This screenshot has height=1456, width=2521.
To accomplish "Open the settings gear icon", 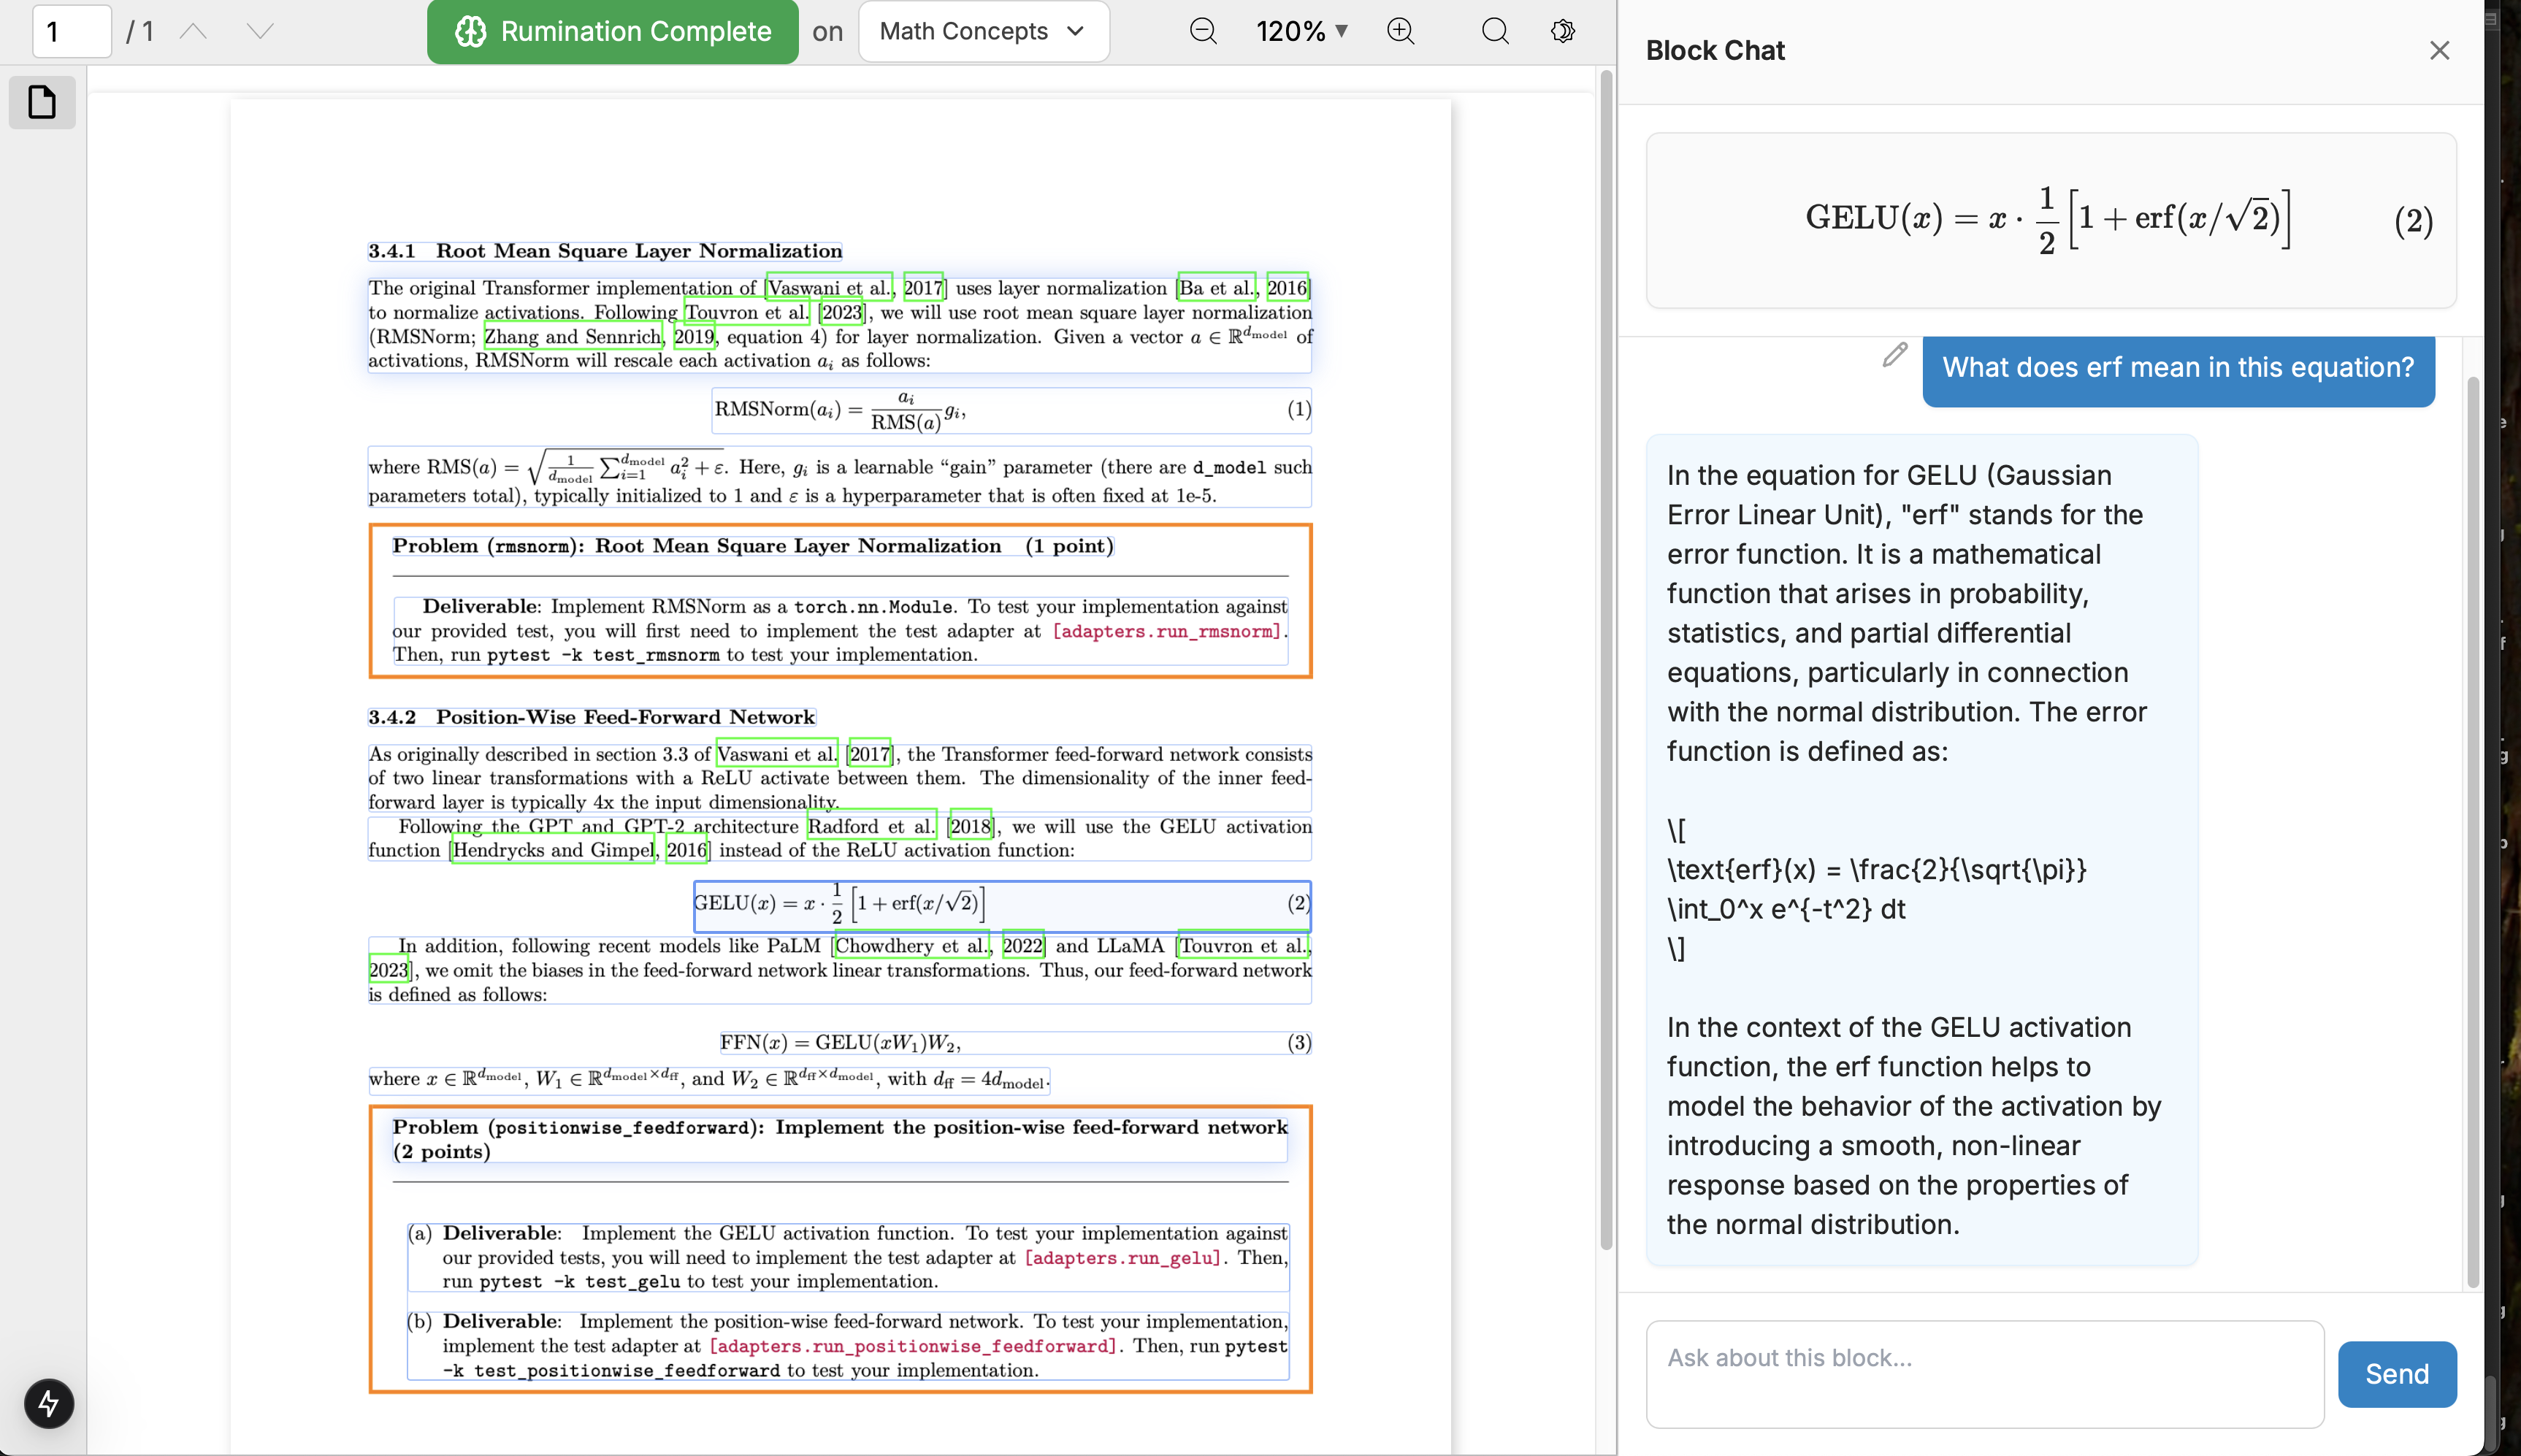I will coord(1562,31).
